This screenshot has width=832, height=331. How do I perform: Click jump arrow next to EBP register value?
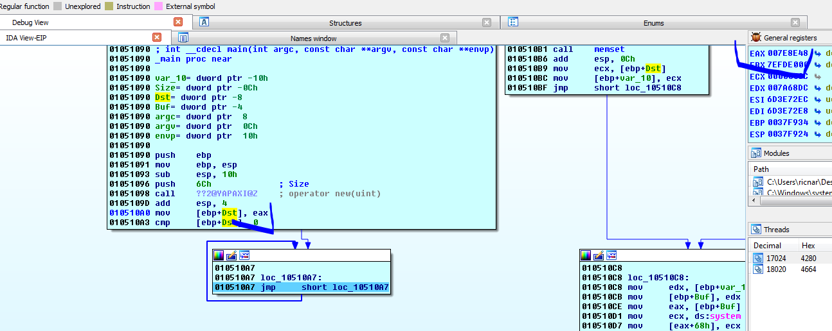click(818, 123)
